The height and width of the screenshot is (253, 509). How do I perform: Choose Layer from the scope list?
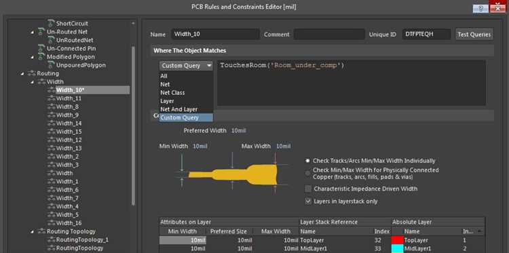(x=186, y=101)
